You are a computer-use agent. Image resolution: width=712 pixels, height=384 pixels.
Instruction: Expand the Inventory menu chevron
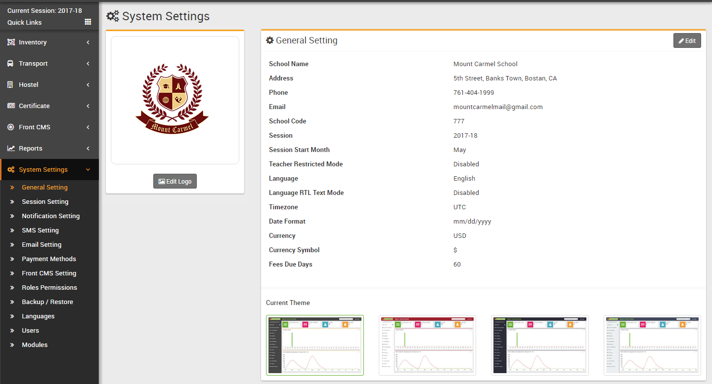coord(88,42)
